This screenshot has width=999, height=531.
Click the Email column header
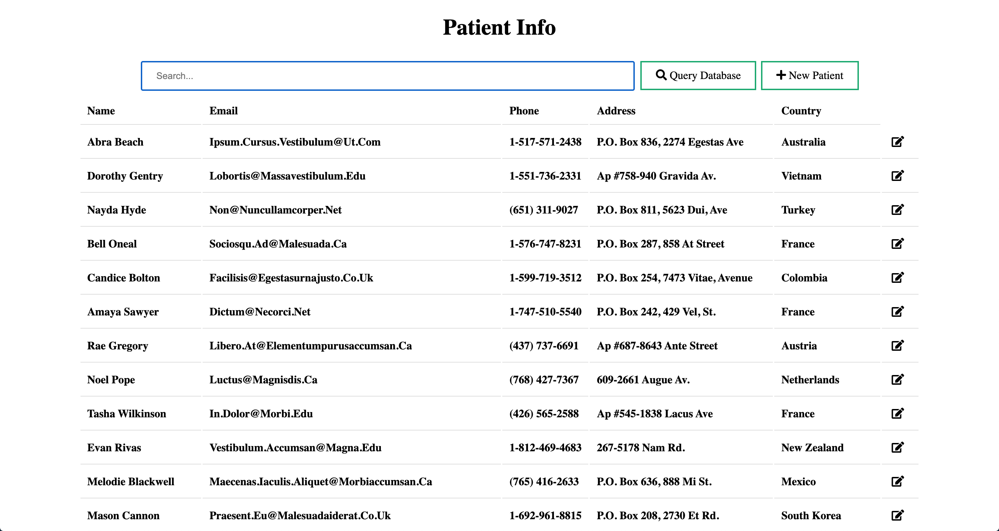tap(223, 111)
